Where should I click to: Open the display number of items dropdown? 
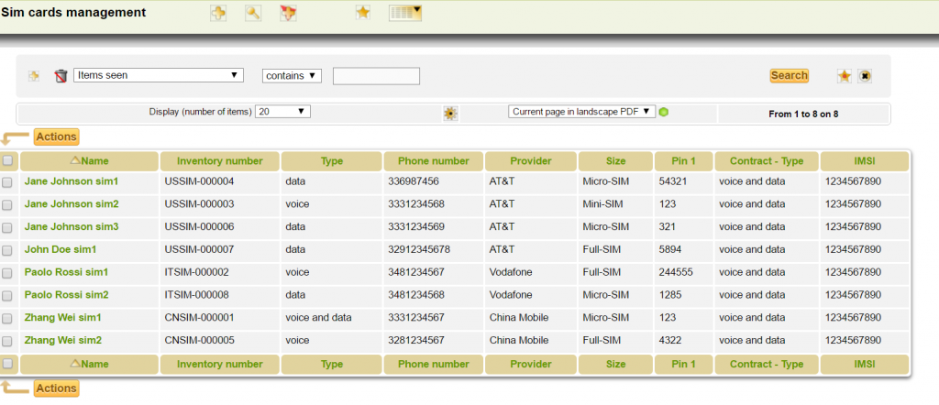pyautogui.click(x=283, y=111)
